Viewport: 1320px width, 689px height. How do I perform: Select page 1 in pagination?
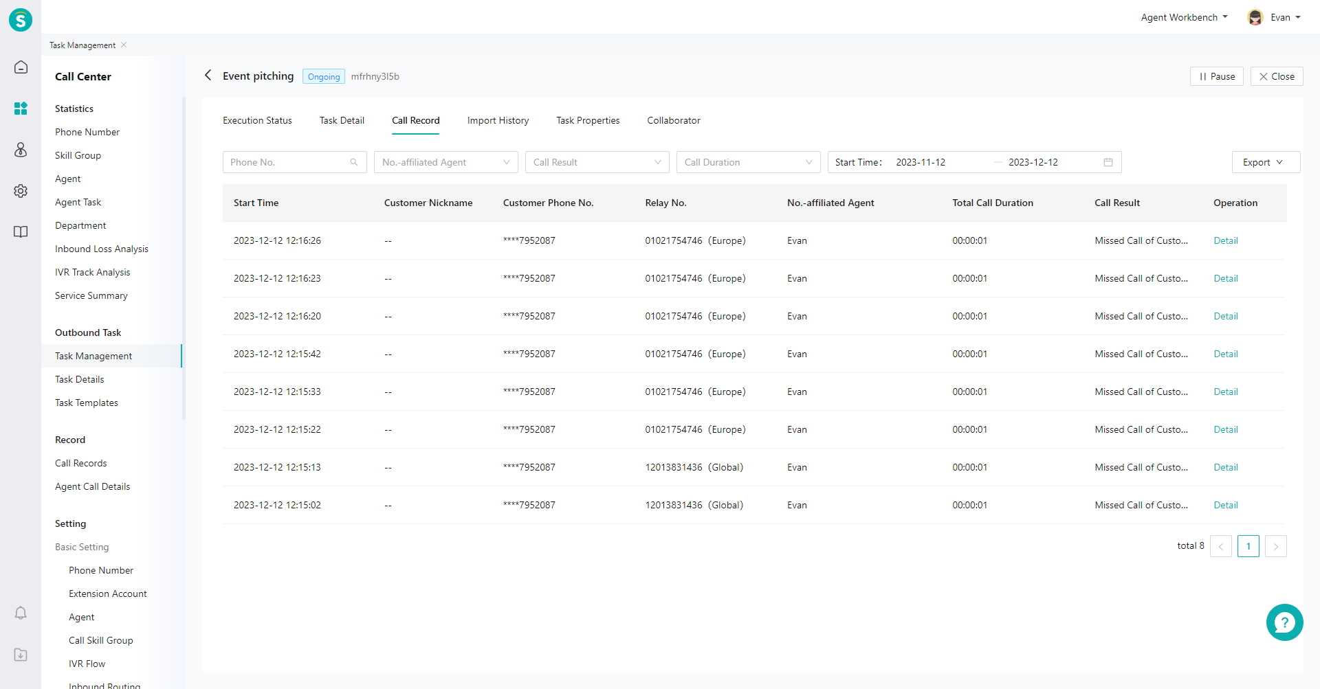pyautogui.click(x=1248, y=546)
